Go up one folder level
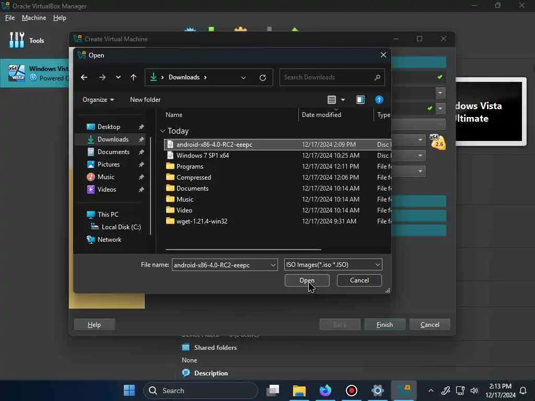The width and height of the screenshot is (535, 401). 133,77
